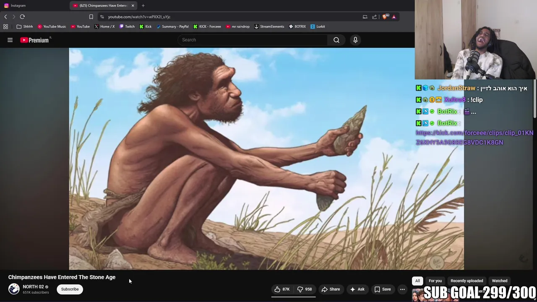View site information icon beside URL
537x302 pixels.
tap(102, 17)
